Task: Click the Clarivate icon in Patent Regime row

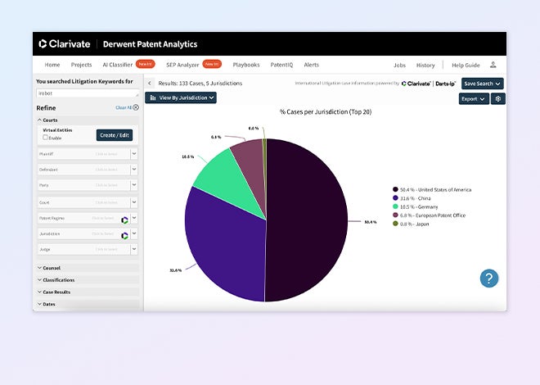Action: 125,220
